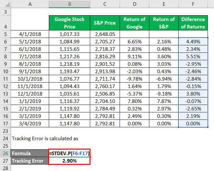Image resolution: width=214 pixels, height=171 pixels.
Task: Click the S&P Price header cell
Action: pyautogui.click(x=105, y=23)
